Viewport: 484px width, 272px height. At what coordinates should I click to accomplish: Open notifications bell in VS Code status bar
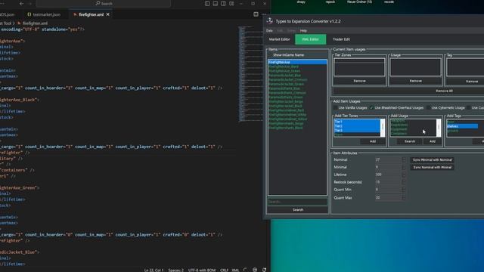(x=264, y=270)
